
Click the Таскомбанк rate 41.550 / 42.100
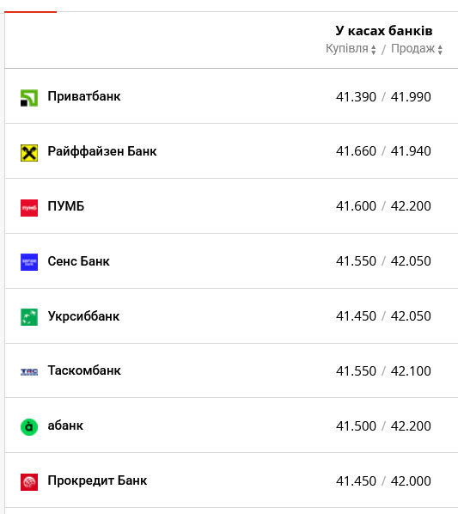(x=383, y=371)
